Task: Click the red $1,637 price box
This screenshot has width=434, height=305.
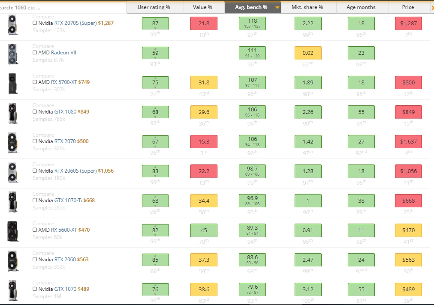Action: pos(408,141)
